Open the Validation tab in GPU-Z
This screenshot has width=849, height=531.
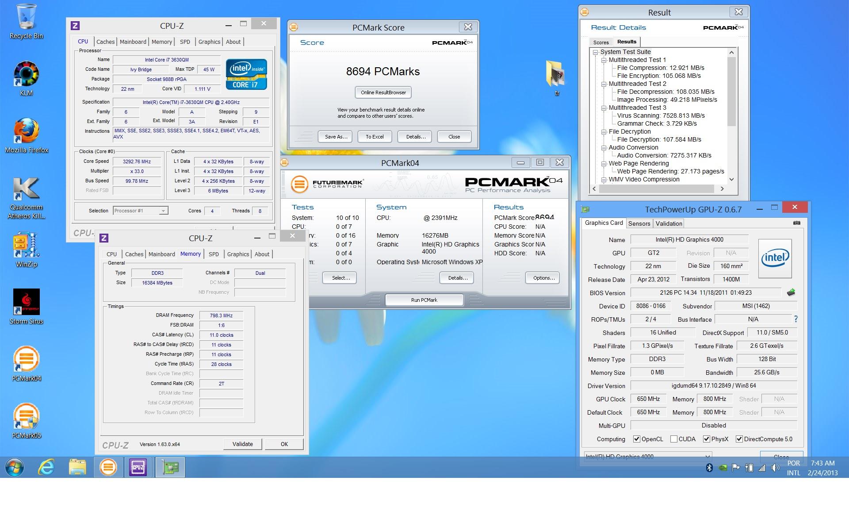tap(669, 223)
